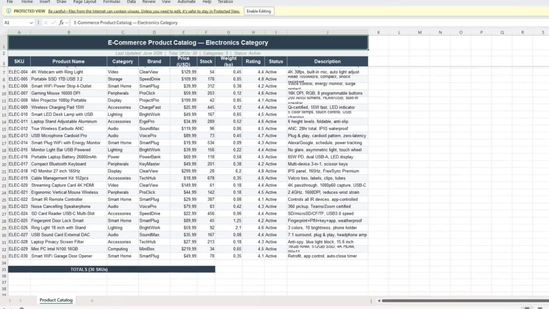
Task: Select the 'PowerBank' brand cell
Action: pos(154,157)
